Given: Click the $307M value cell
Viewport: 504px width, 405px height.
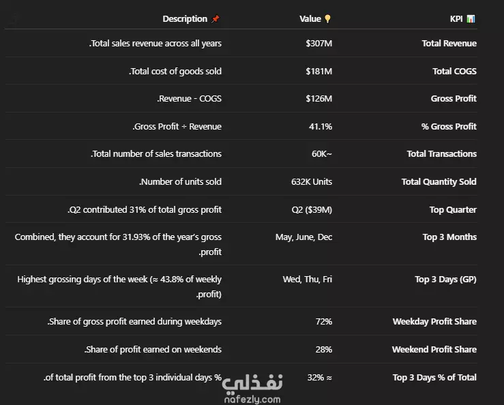Looking at the screenshot, I should (319, 44).
